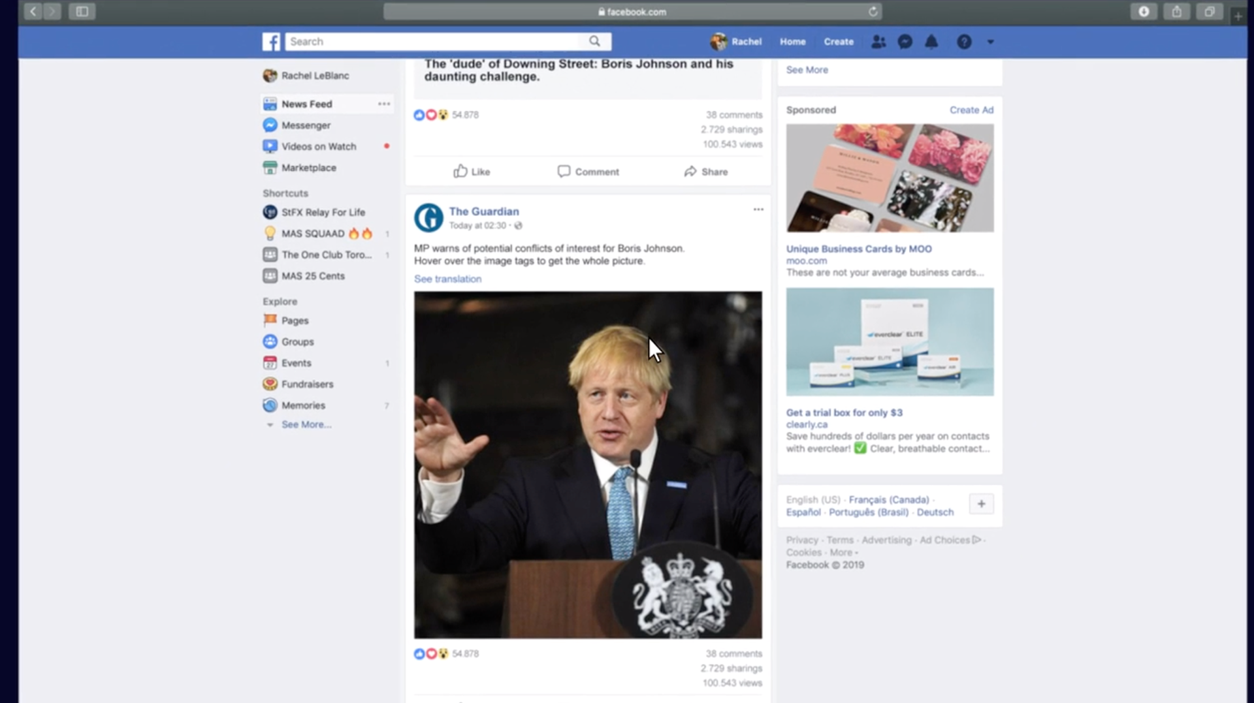This screenshot has width=1254, height=703.
Task: Click the facebook.com address bar
Action: pyautogui.click(x=632, y=11)
